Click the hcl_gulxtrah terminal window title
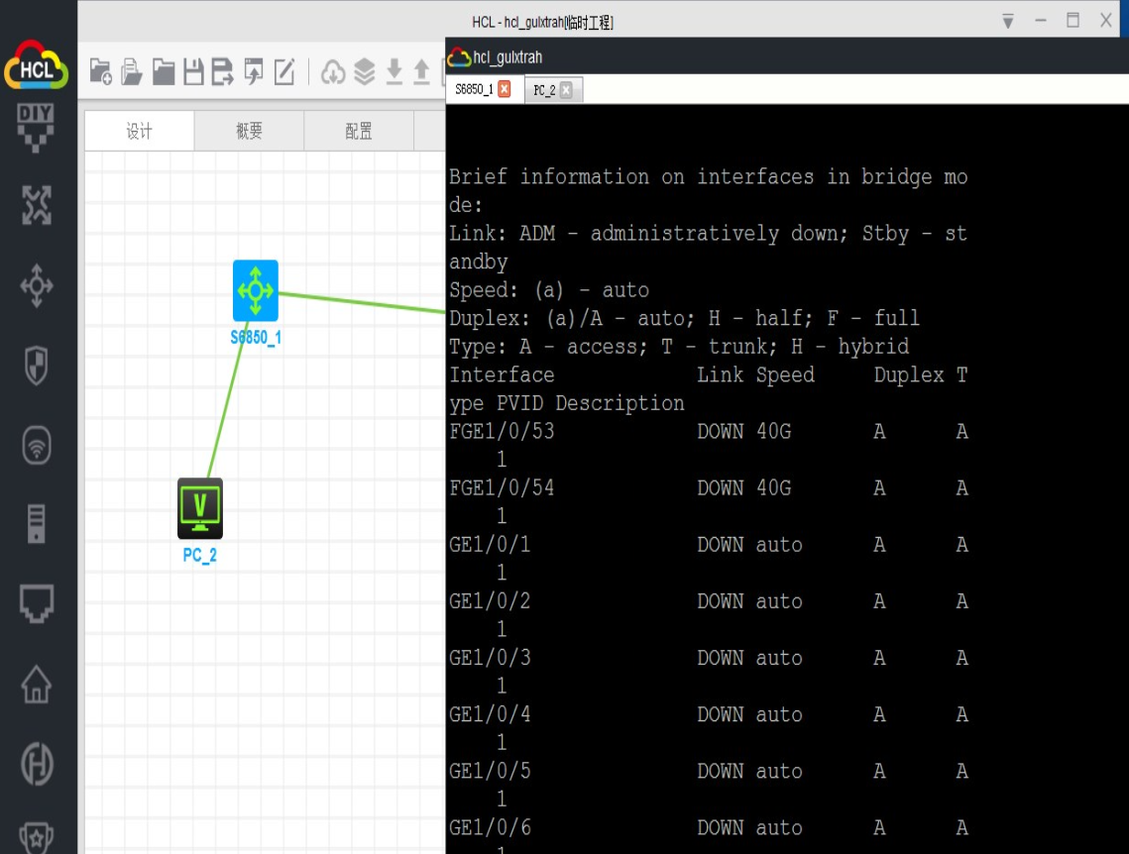Screen dimensions: 1129x854 pyautogui.click(x=508, y=57)
